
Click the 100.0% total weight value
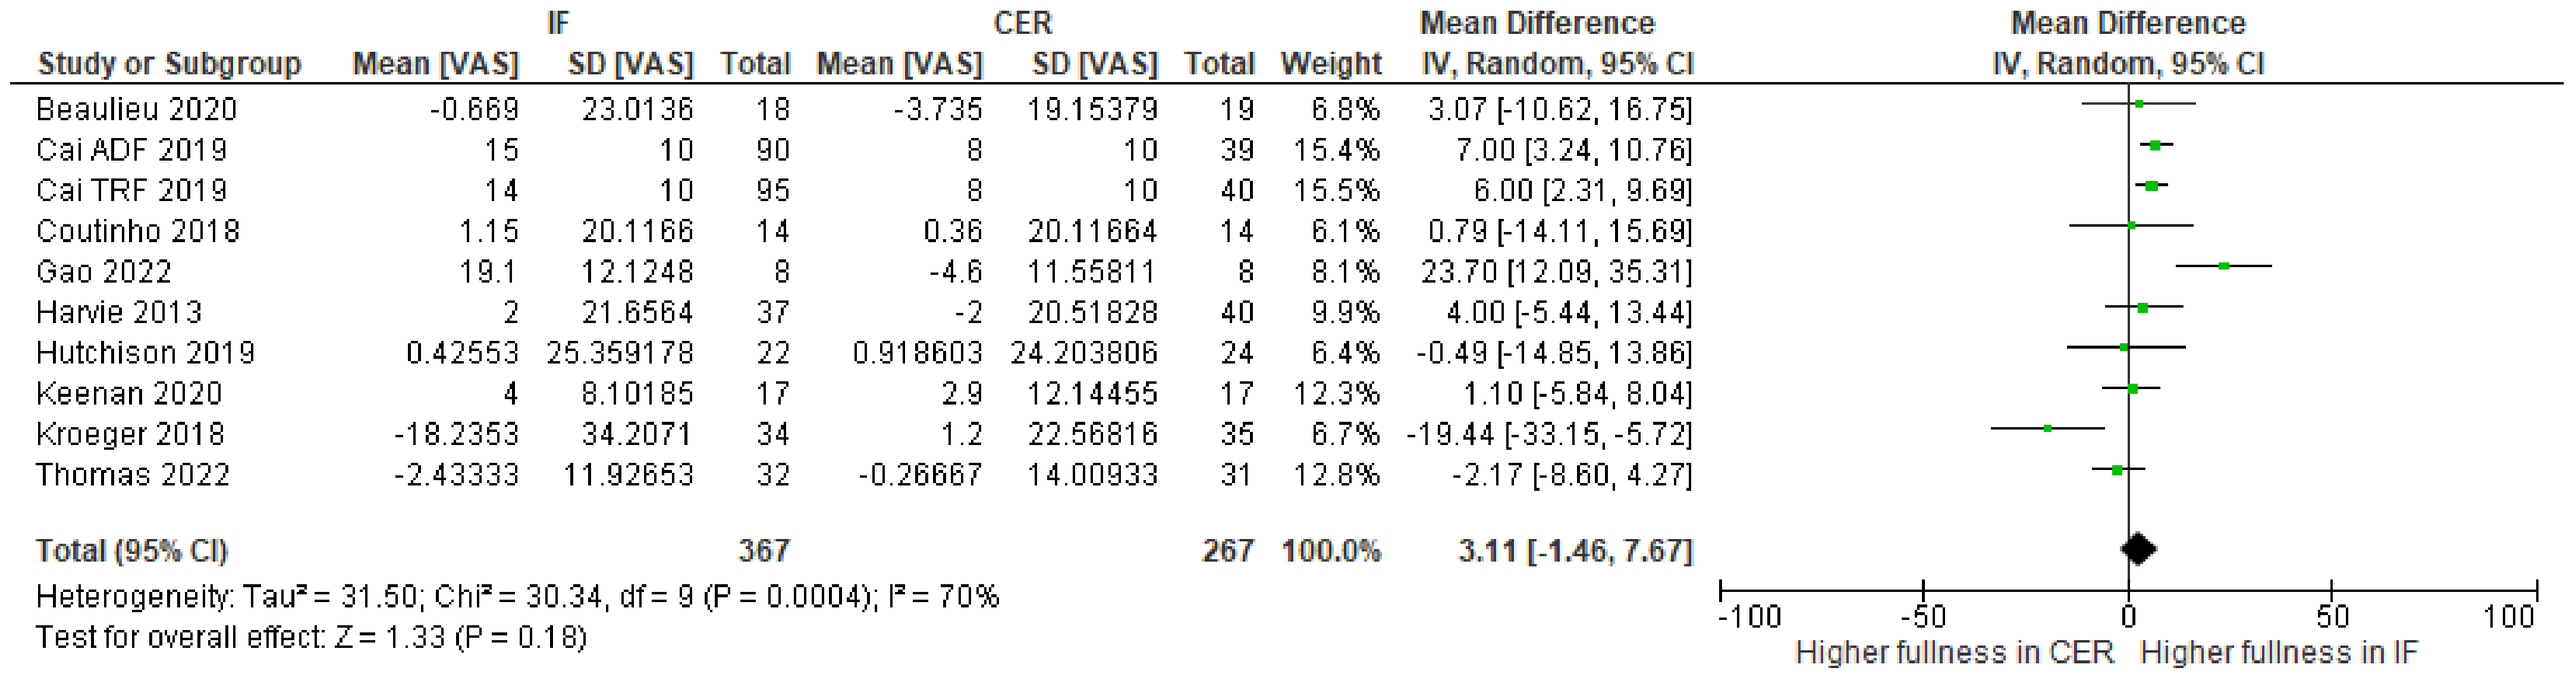(1330, 551)
